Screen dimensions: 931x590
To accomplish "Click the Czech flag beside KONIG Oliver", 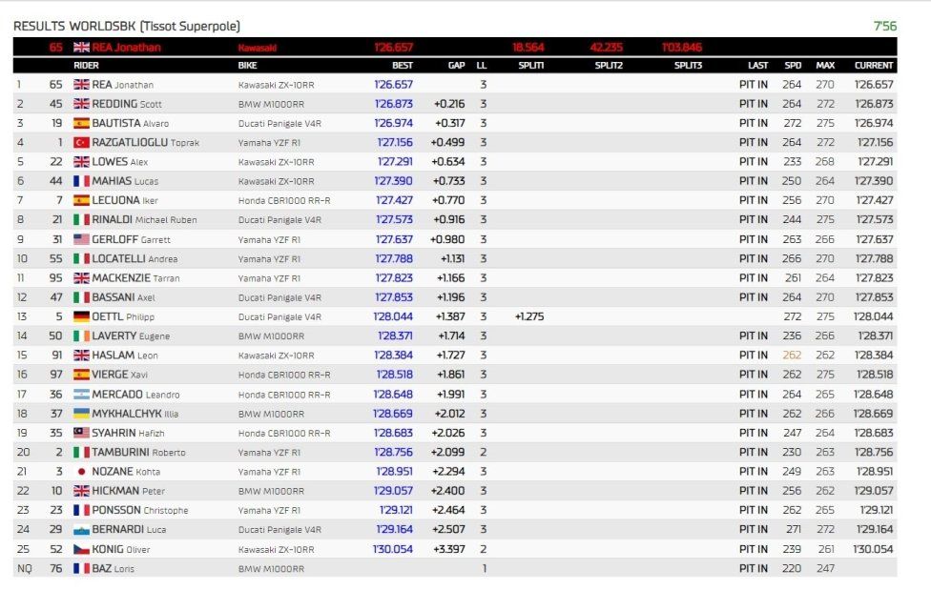I will pos(81,549).
